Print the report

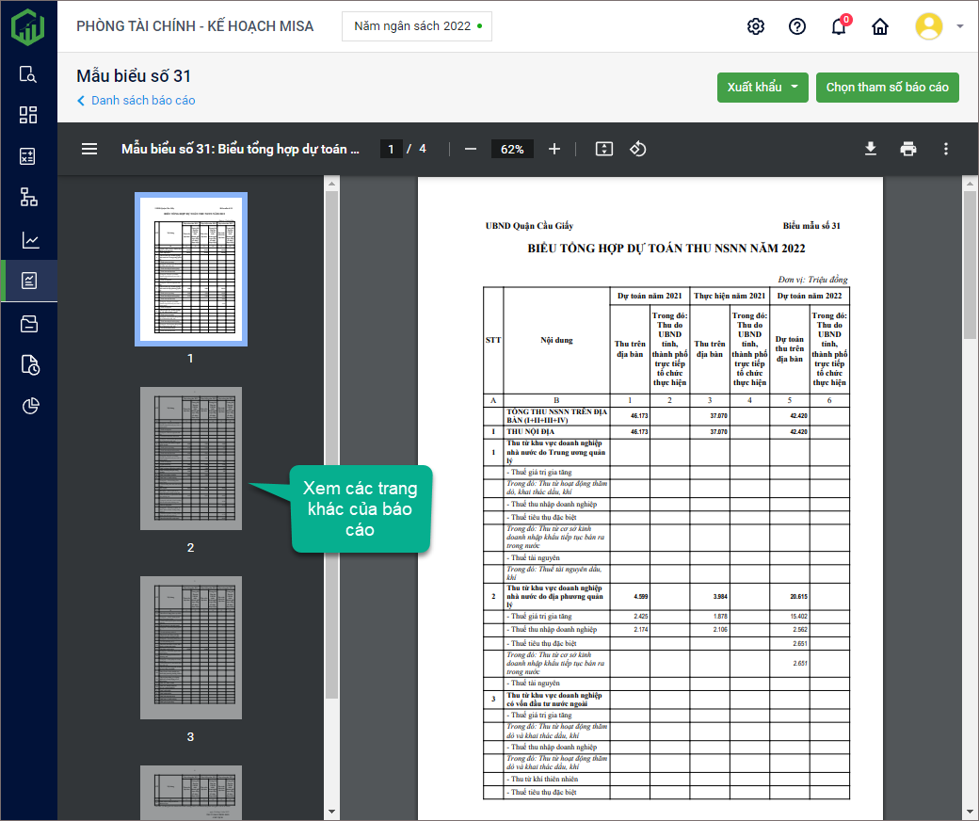pos(908,149)
